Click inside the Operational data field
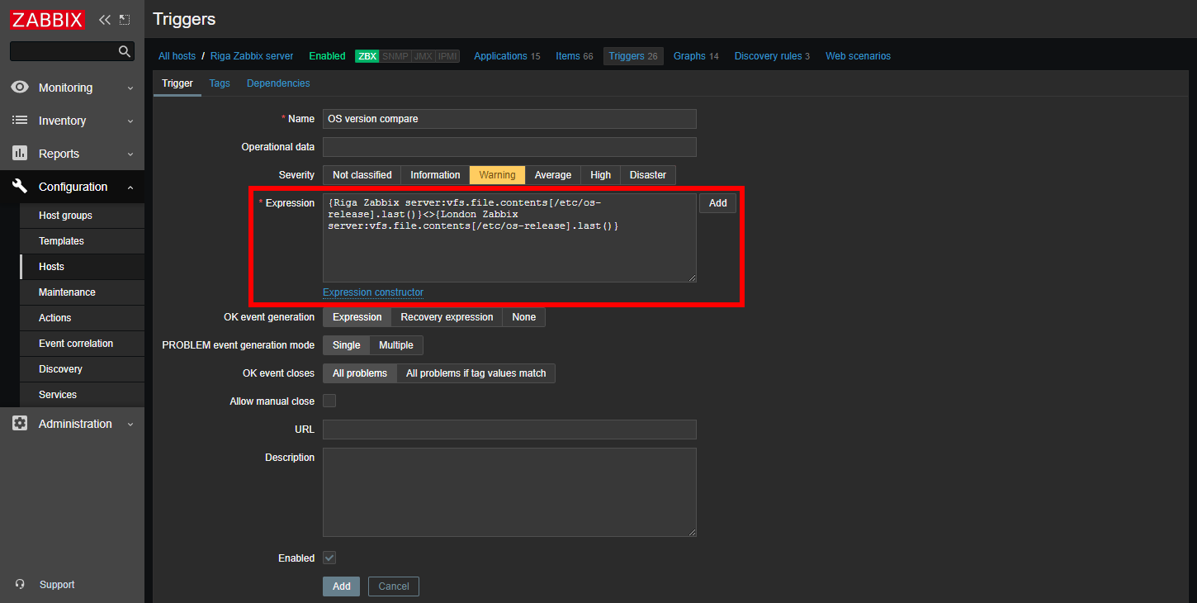The height and width of the screenshot is (603, 1197). [509, 146]
